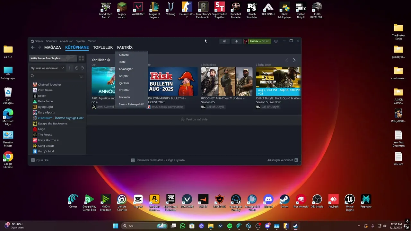Open V Rising desktop shortcut

[171, 9]
